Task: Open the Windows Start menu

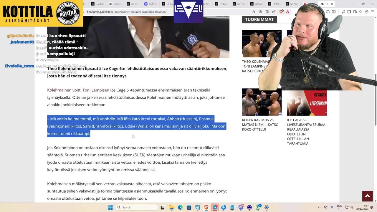Action: click(110, 207)
